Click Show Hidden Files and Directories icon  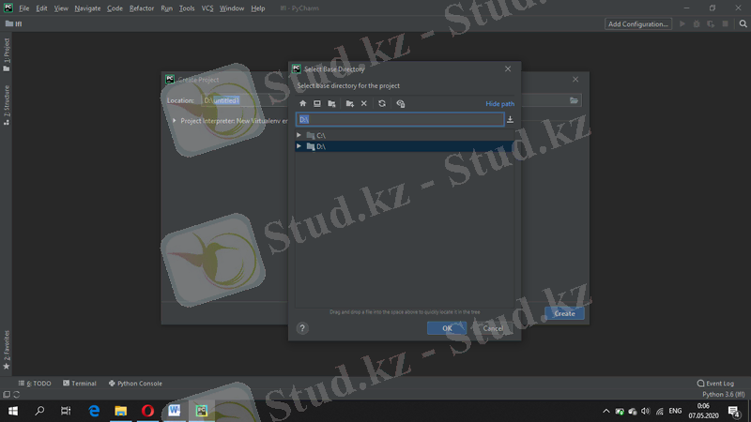pyautogui.click(x=401, y=103)
